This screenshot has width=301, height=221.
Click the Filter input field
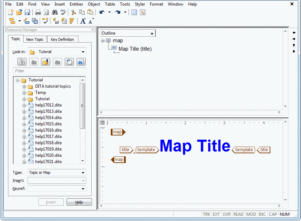click(49, 71)
